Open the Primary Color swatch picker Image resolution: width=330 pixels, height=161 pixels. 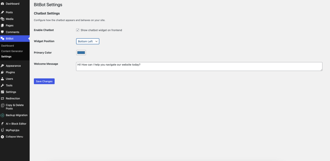coord(81,52)
